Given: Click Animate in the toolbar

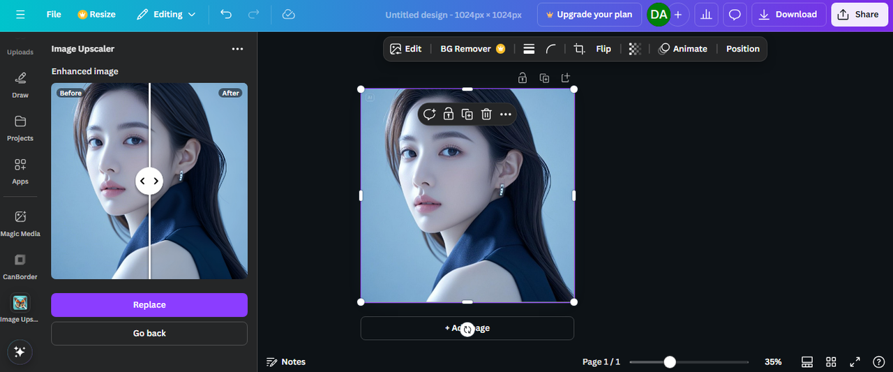Looking at the screenshot, I should tap(683, 49).
